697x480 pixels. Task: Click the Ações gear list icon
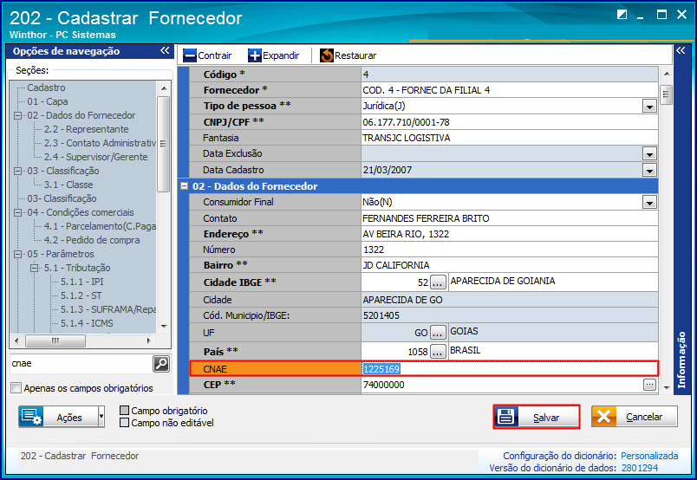pyautogui.click(x=31, y=417)
